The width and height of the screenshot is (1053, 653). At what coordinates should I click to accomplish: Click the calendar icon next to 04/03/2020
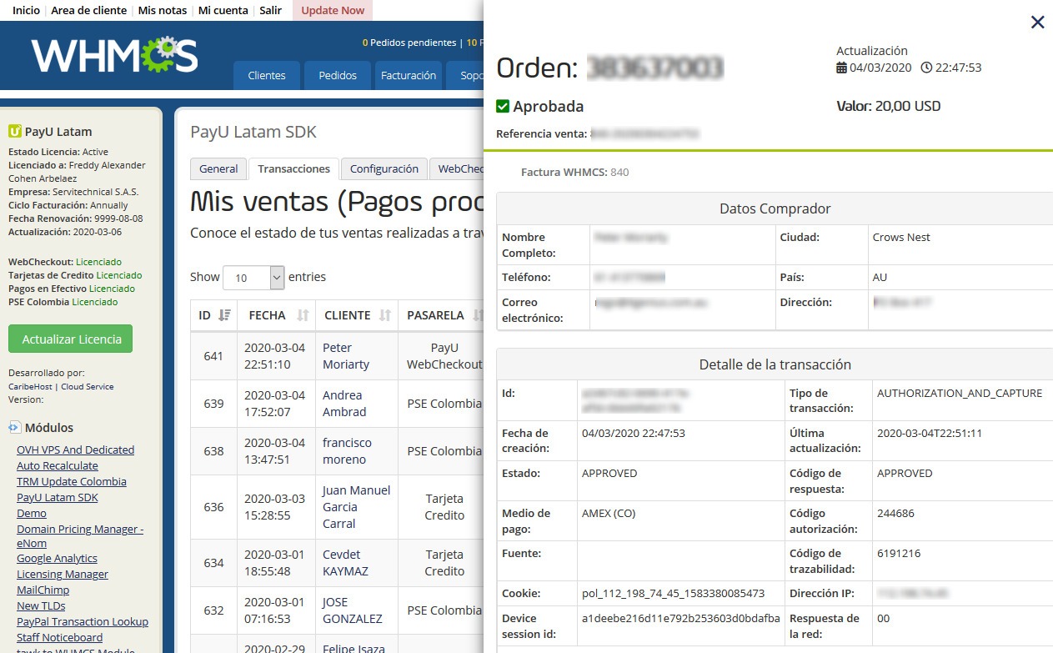pos(841,68)
